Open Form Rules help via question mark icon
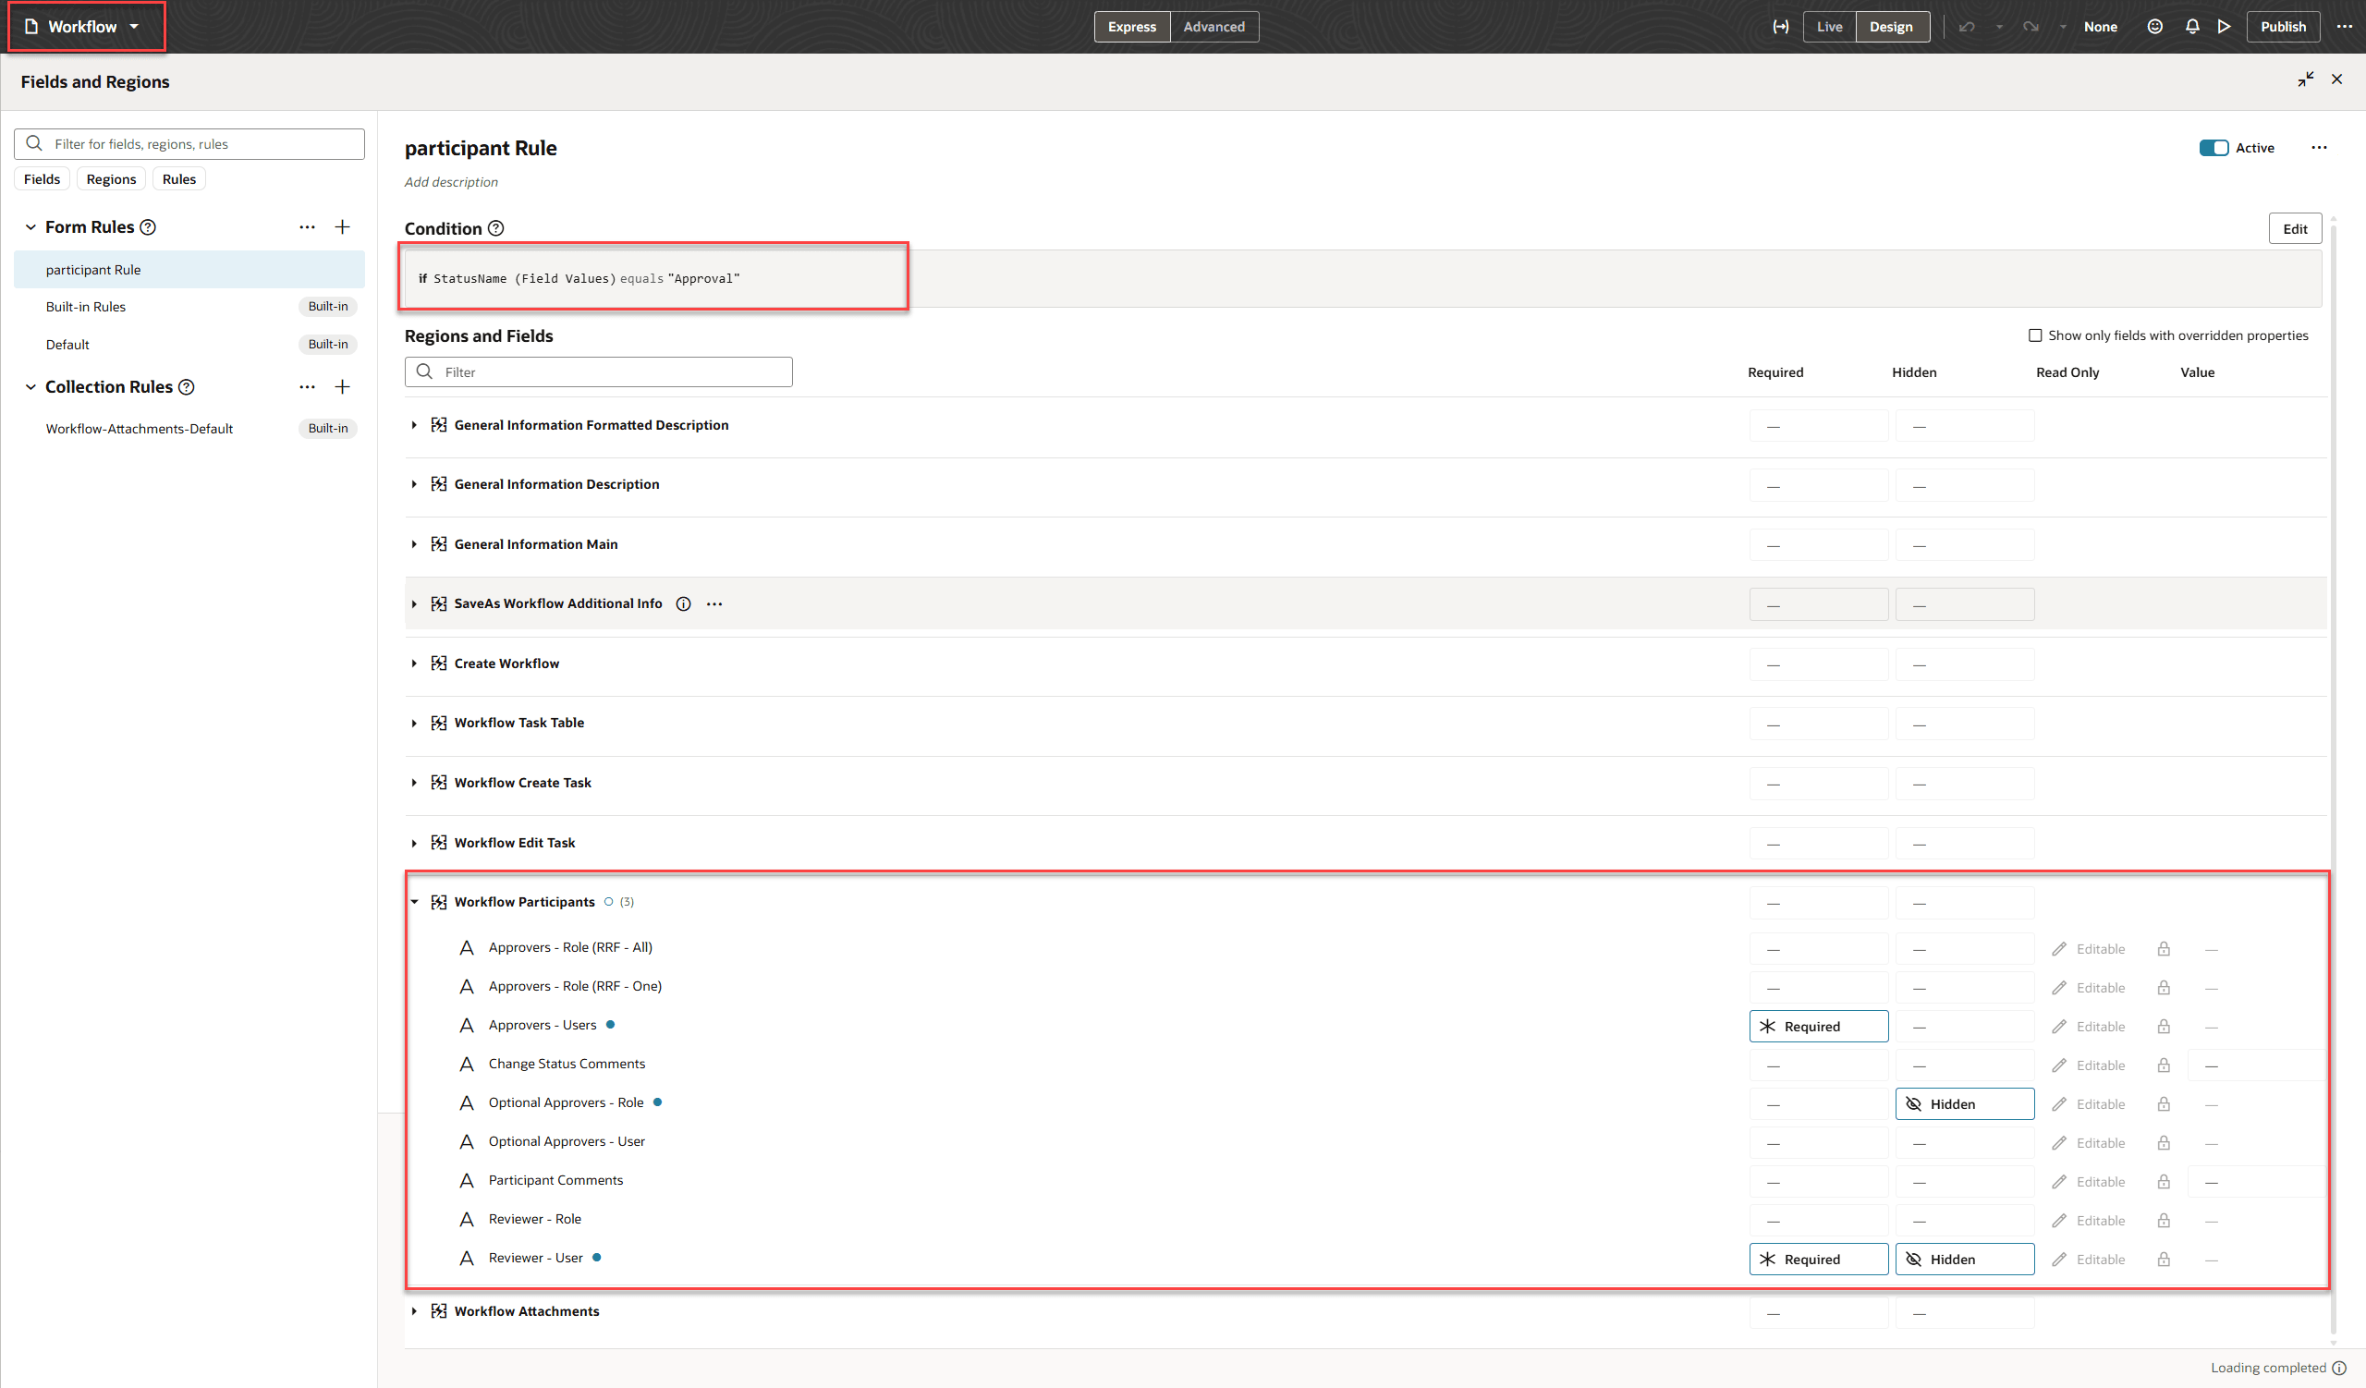Screen dimensions: 2366x1388 (x=150, y=226)
